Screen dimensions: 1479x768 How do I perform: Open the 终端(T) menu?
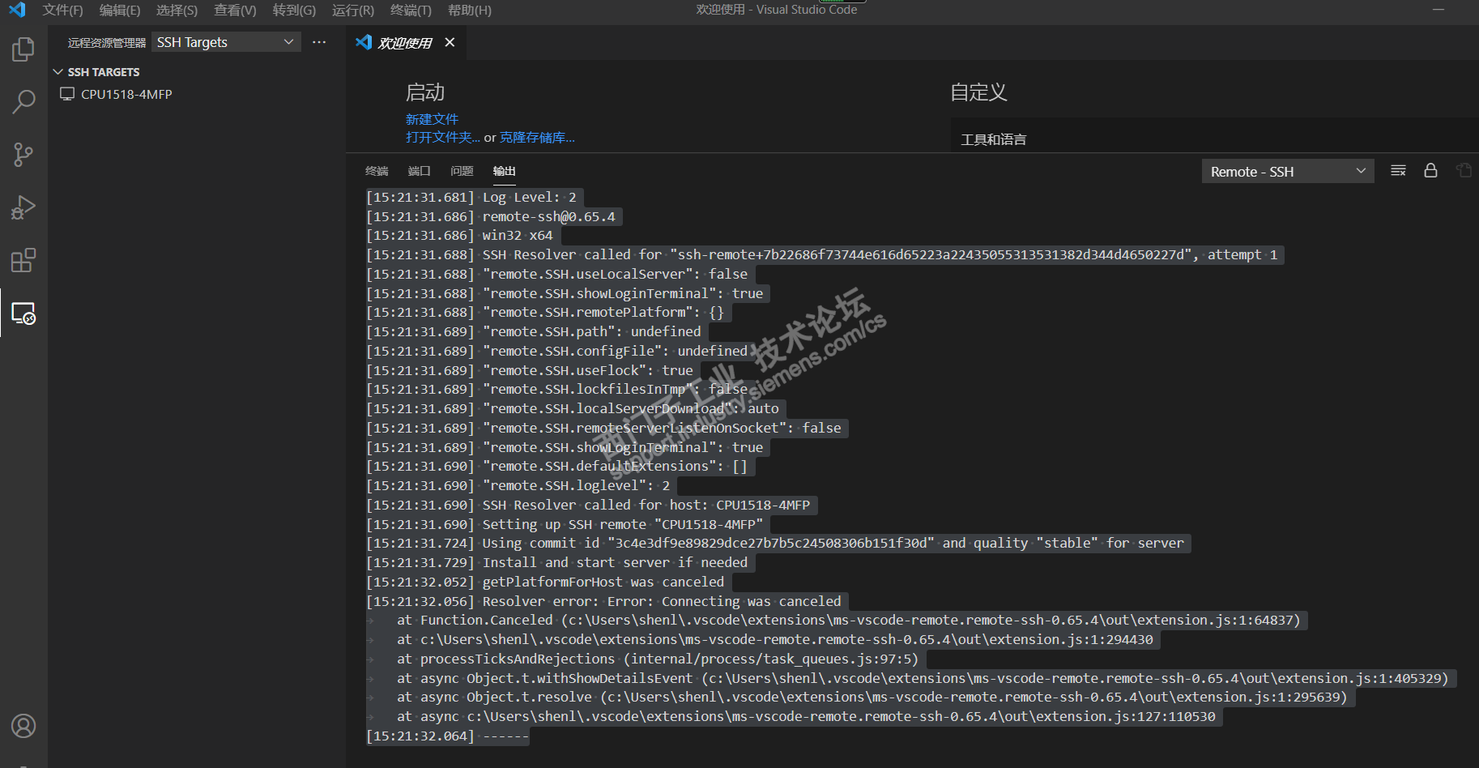pyautogui.click(x=411, y=10)
